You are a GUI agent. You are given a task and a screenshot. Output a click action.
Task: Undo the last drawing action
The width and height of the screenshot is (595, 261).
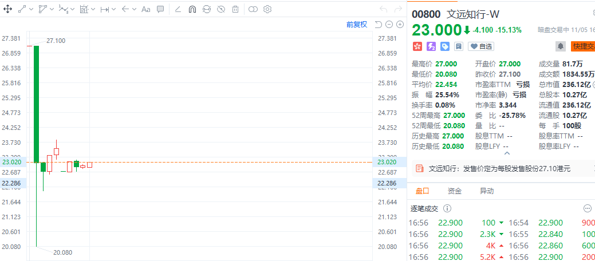click(x=384, y=10)
